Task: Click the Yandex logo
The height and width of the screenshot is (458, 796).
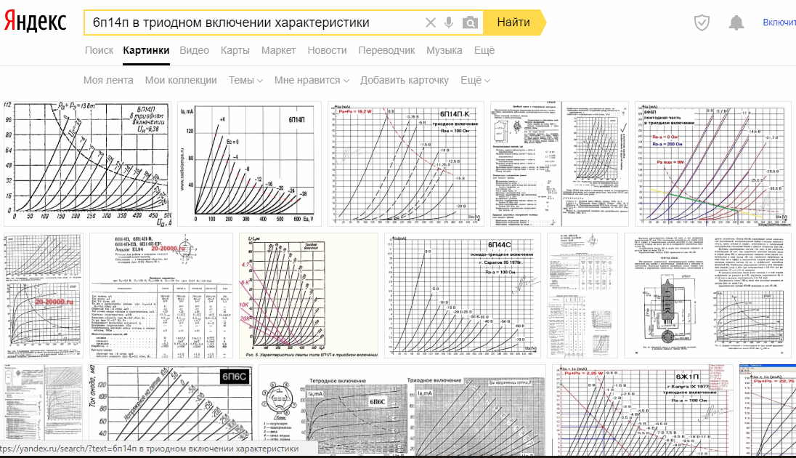Action: pos(35,22)
